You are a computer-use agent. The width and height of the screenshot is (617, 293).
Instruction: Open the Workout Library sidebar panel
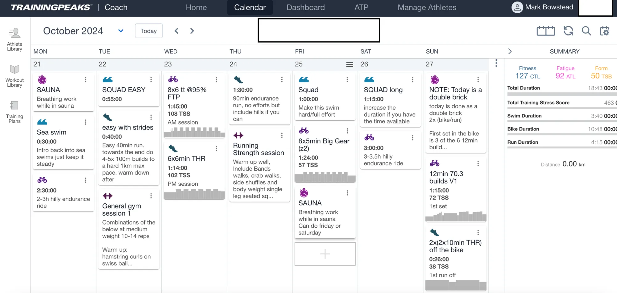click(x=14, y=76)
